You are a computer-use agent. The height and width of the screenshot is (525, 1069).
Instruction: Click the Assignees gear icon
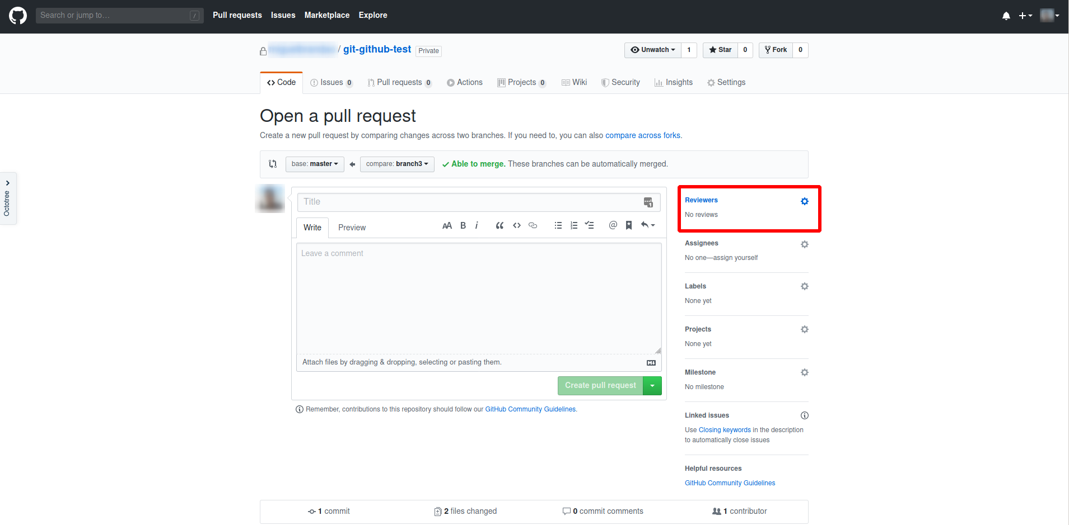coord(805,244)
